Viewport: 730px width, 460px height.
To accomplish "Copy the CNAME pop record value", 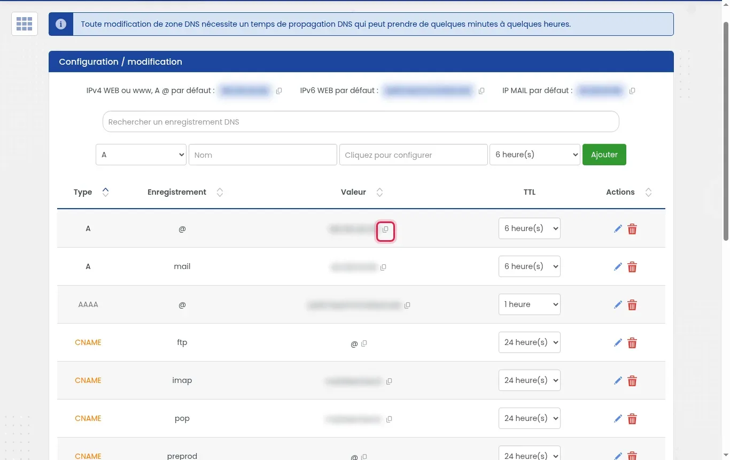I will [x=389, y=419].
